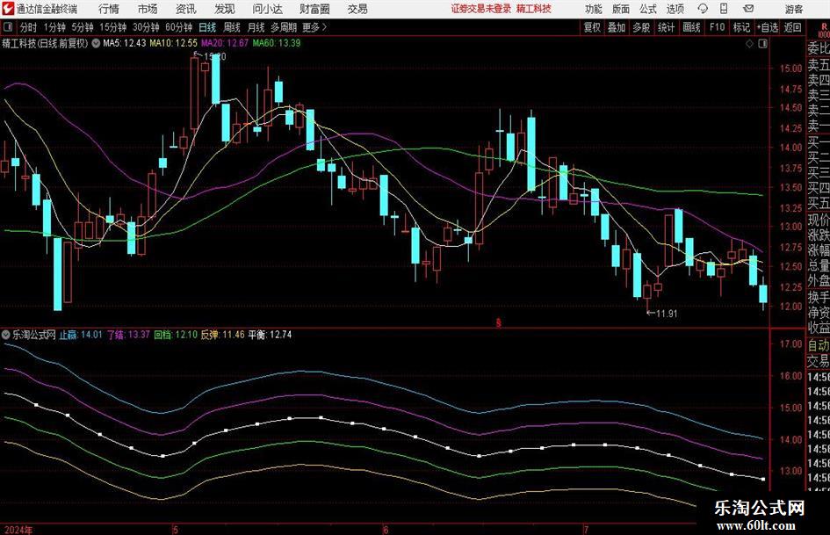Screen dimensions: 830x535
Task: Switch to the 1分钟 period tab
Action: click(x=54, y=27)
